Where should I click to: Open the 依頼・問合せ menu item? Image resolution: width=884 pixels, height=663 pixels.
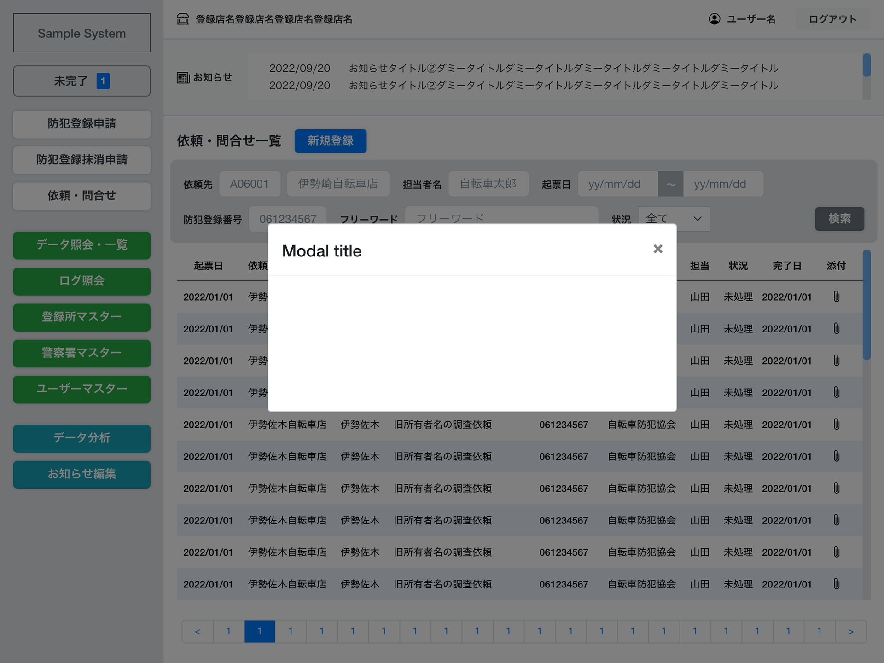[x=81, y=196]
